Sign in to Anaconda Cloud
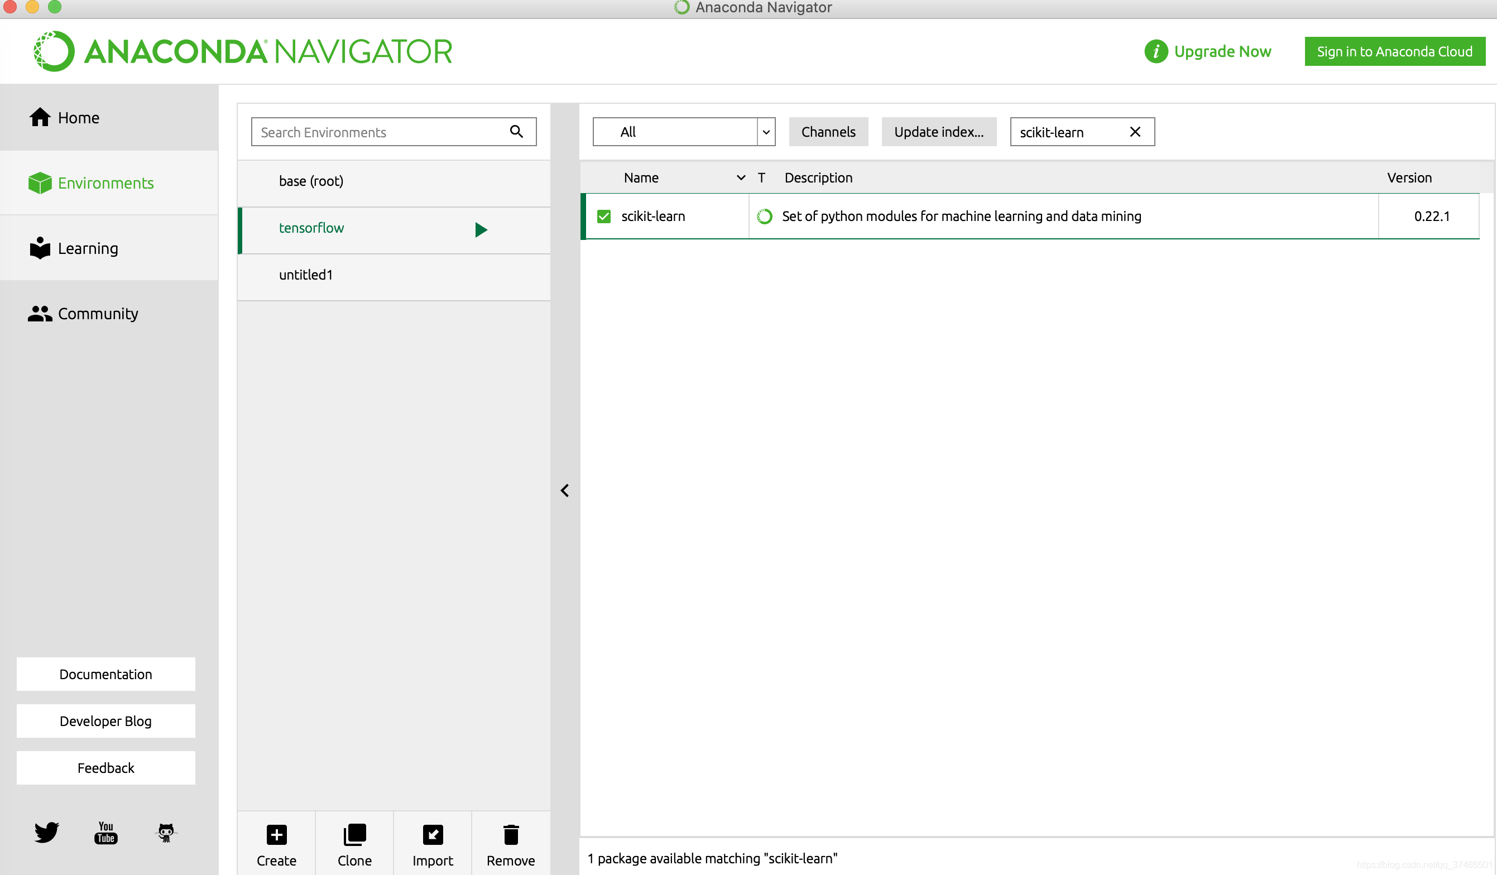The width and height of the screenshot is (1497, 875). click(x=1394, y=52)
